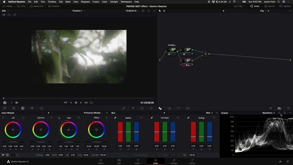This screenshot has height=165, width=293.
Task: Toggle the Timeline panel button
Action: tap(54, 6)
